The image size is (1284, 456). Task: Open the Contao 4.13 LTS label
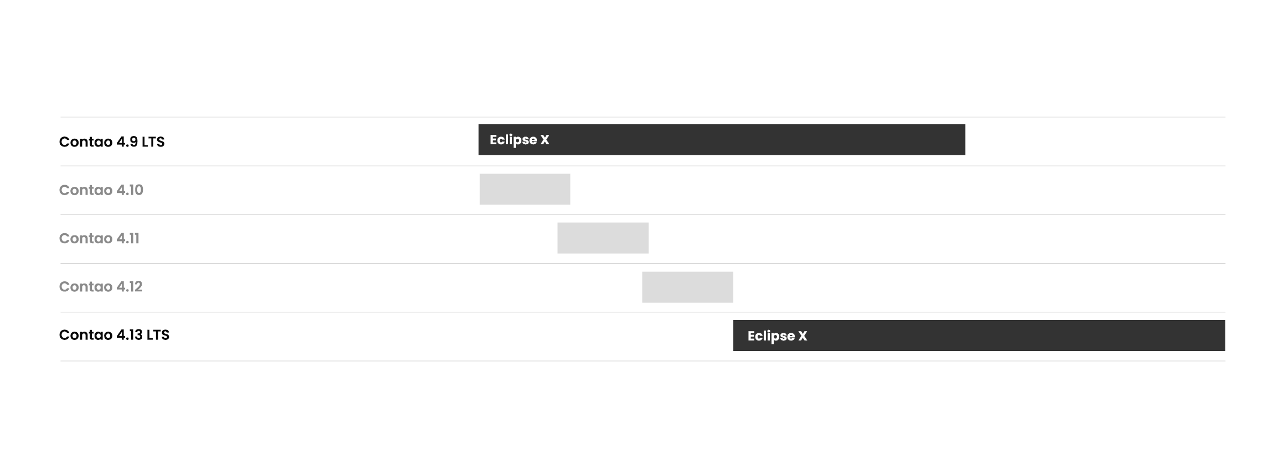114,335
